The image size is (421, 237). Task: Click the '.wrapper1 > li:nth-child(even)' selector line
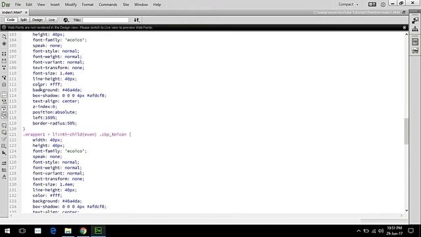[x=77, y=134]
